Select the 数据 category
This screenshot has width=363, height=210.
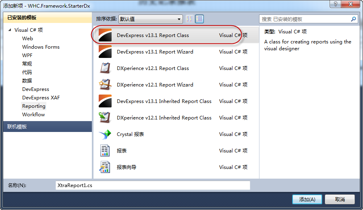tap(27, 81)
